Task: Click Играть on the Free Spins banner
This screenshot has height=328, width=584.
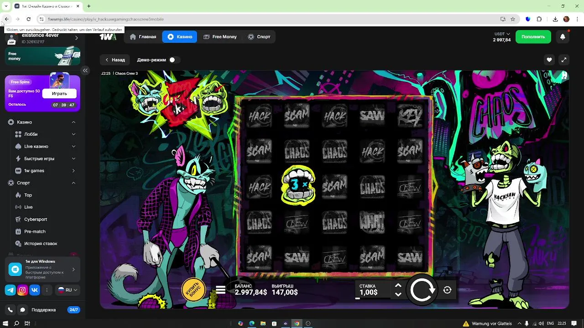Action: [59, 93]
